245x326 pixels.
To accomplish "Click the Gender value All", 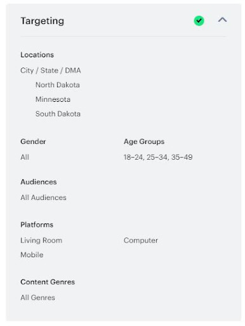I will coord(25,157).
